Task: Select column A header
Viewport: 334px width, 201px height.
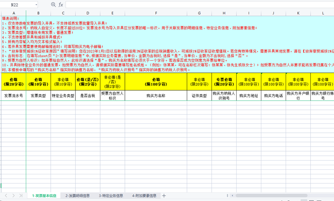Action: pos(14,13)
